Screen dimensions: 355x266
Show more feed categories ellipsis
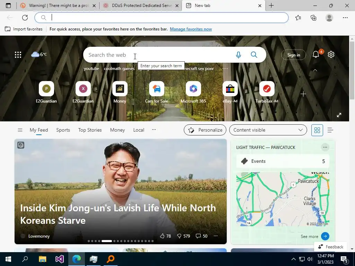[x=154, y=130]
